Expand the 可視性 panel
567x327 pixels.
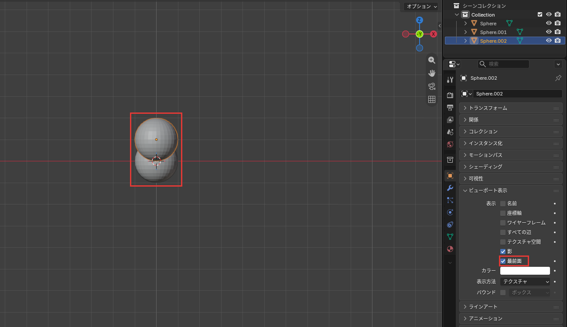coord(511,178)
